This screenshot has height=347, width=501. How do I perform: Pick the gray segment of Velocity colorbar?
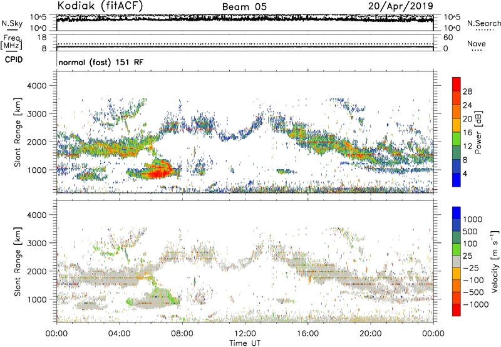457,261
